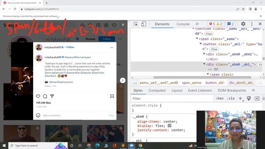Open the Event Listeners tab

200,90
